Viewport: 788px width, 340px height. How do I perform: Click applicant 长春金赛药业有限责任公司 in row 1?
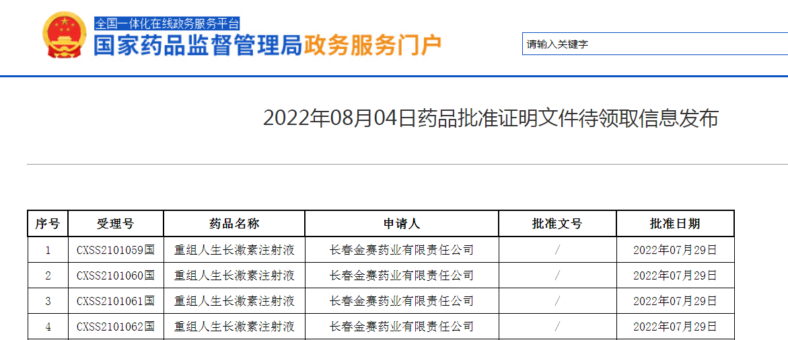[402, 250]
